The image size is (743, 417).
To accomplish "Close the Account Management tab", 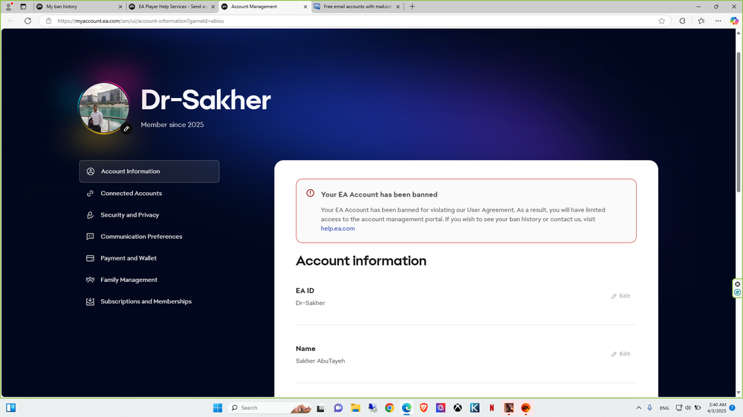I will [x=305, y=7].
